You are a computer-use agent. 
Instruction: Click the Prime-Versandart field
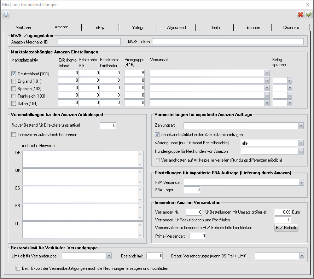coord(197,236)
